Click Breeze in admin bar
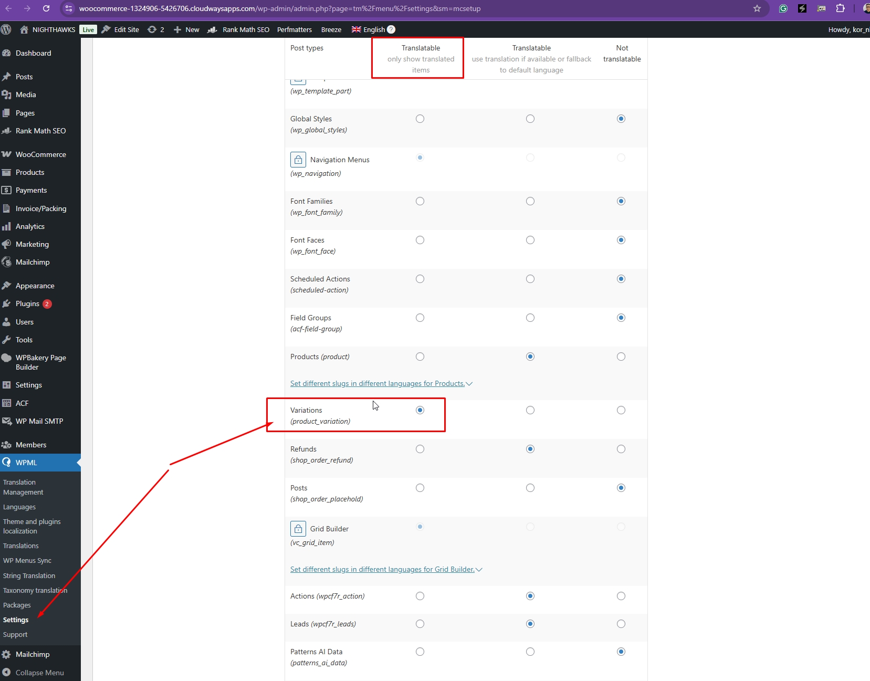The width and height of the screenshot is (870, 681). (331, 29)
